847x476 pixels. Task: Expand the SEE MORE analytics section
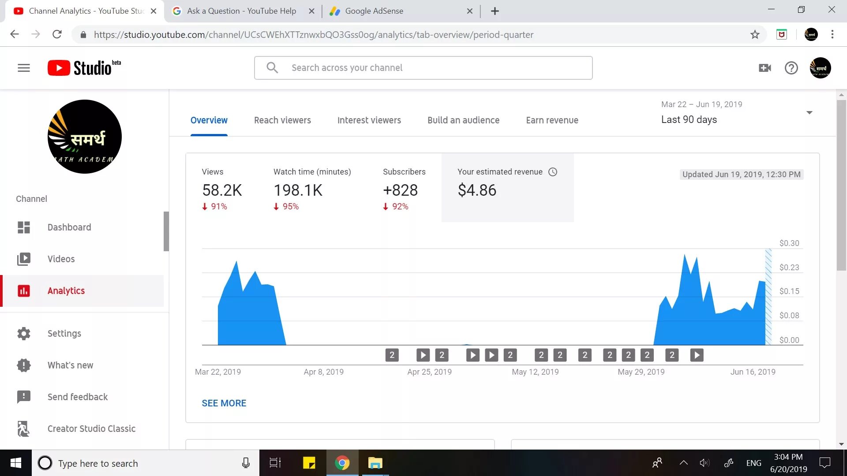[224, 403]
